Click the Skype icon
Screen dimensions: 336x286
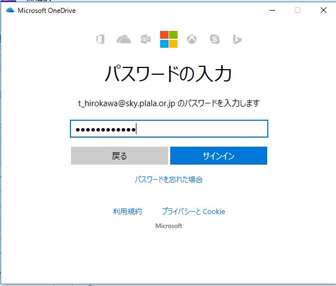214,39
